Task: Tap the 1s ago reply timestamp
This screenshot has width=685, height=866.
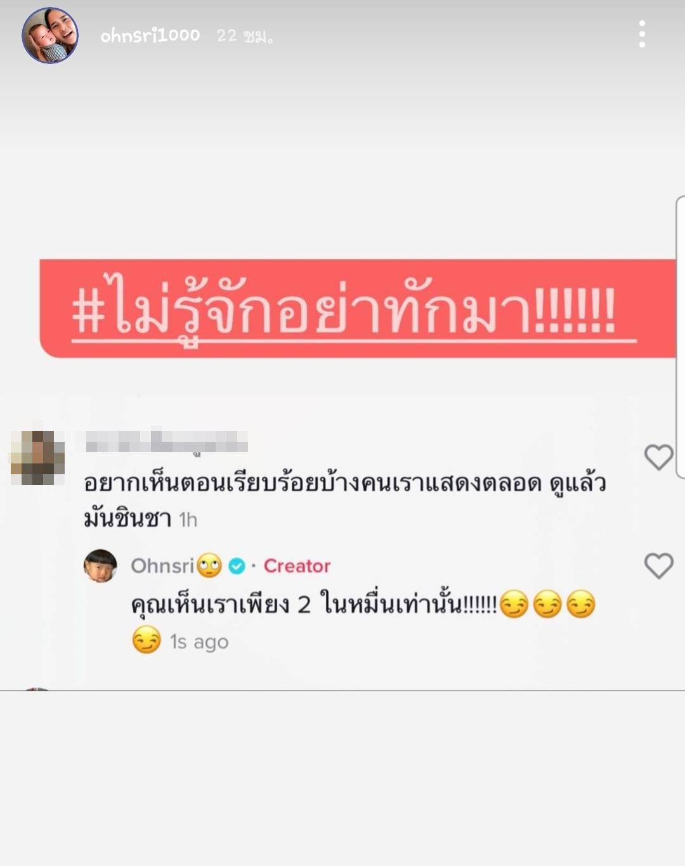Action: (199, 642)
